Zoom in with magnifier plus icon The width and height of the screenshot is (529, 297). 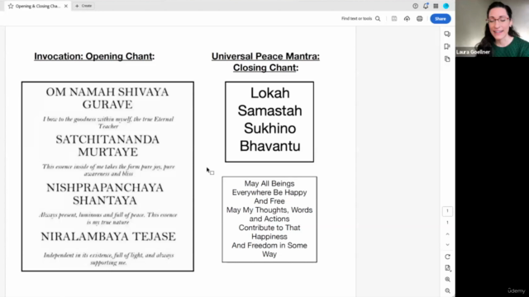point(447,280)
